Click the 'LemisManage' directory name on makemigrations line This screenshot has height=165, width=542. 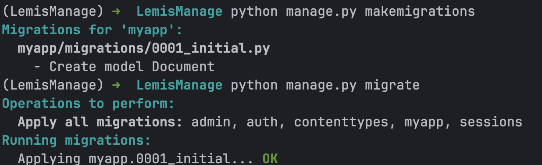(179, 12)
